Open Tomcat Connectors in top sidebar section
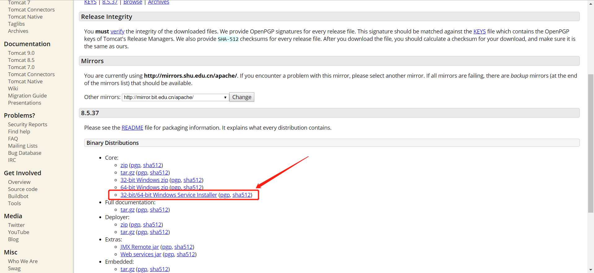The width and height of the screenshot is (594, 273). 31,10
